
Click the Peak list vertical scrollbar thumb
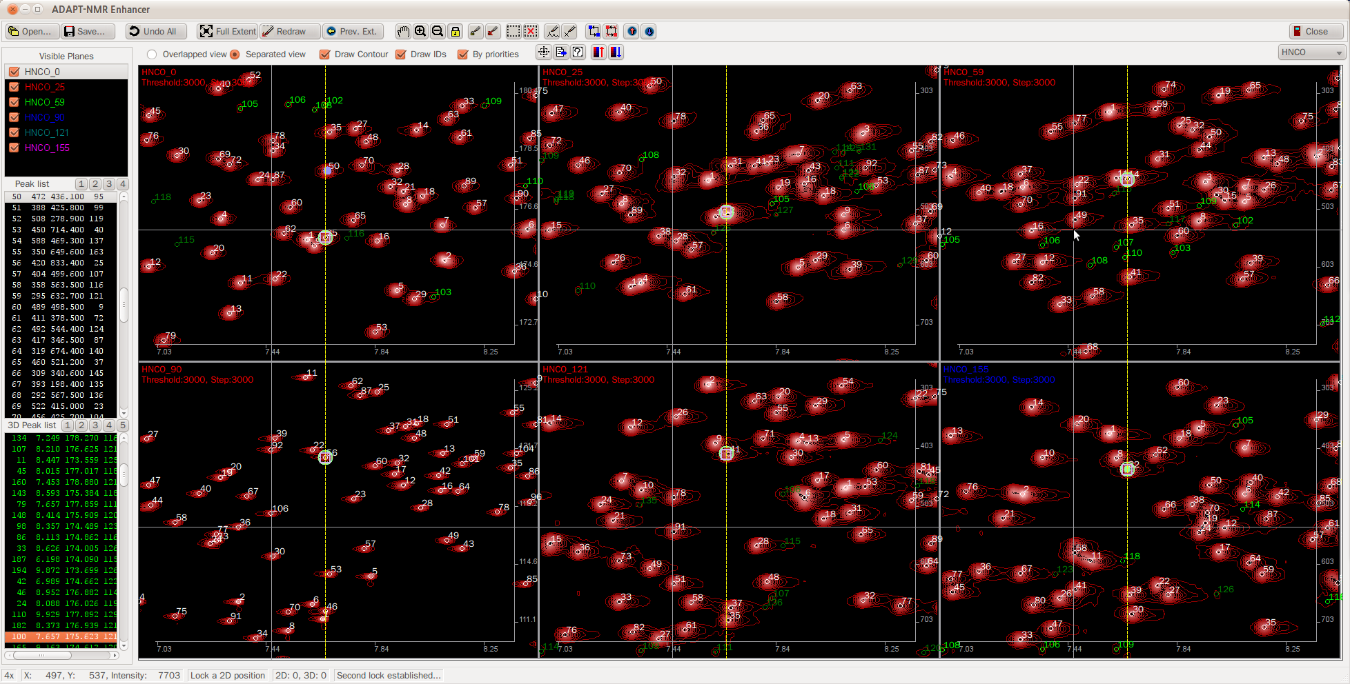124,305
